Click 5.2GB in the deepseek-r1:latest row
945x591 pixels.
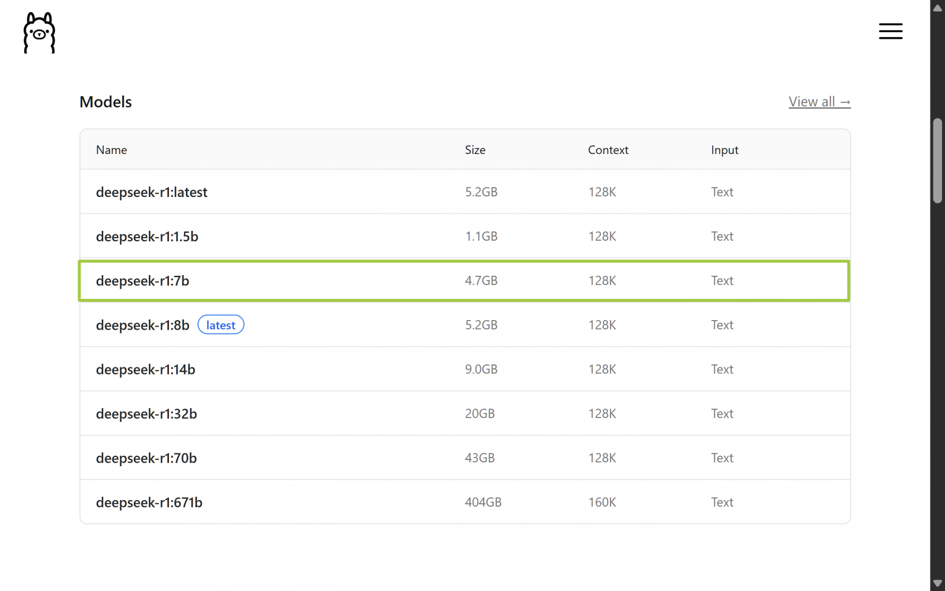pyautogui.click(x=481, y=192)
